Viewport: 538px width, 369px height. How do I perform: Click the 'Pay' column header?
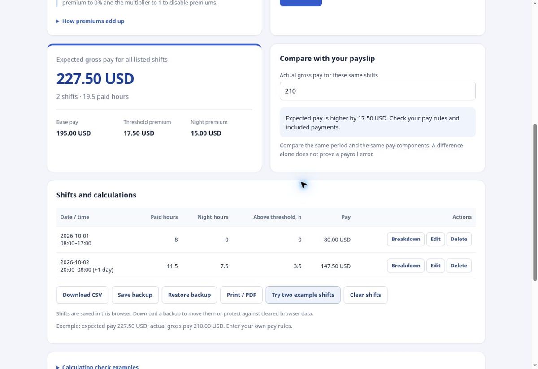pyautogui.click(x=346, y=217)
